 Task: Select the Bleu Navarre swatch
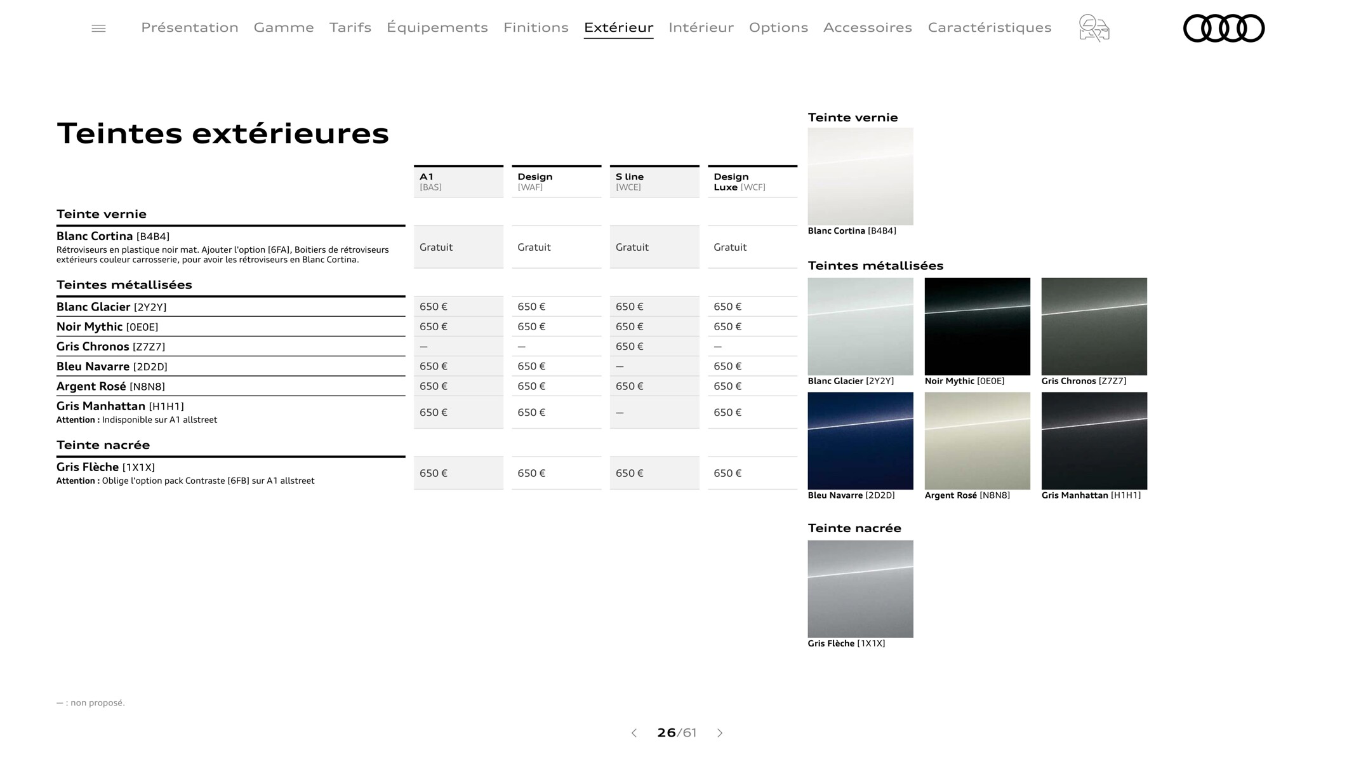coord(860,441)
